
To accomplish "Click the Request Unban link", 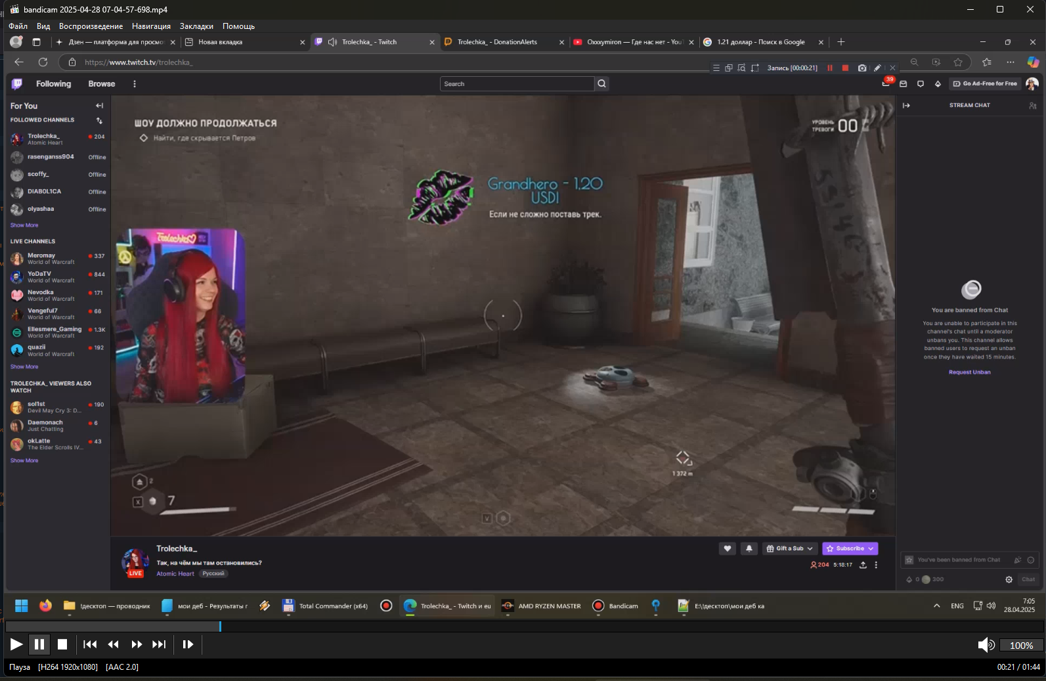I will tap(969, 372).
